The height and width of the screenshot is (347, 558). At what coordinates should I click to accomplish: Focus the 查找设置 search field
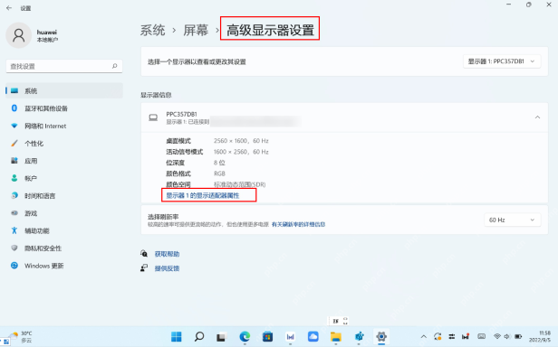[x=64, y=66]
